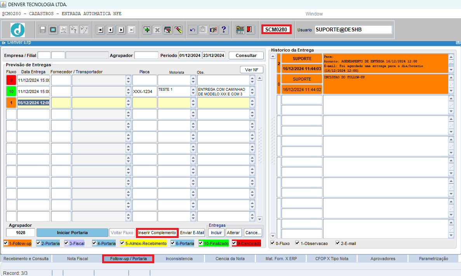Select the red Fluxo 9 cell
This screenshot has width=461, height=276.
(11, 80)
